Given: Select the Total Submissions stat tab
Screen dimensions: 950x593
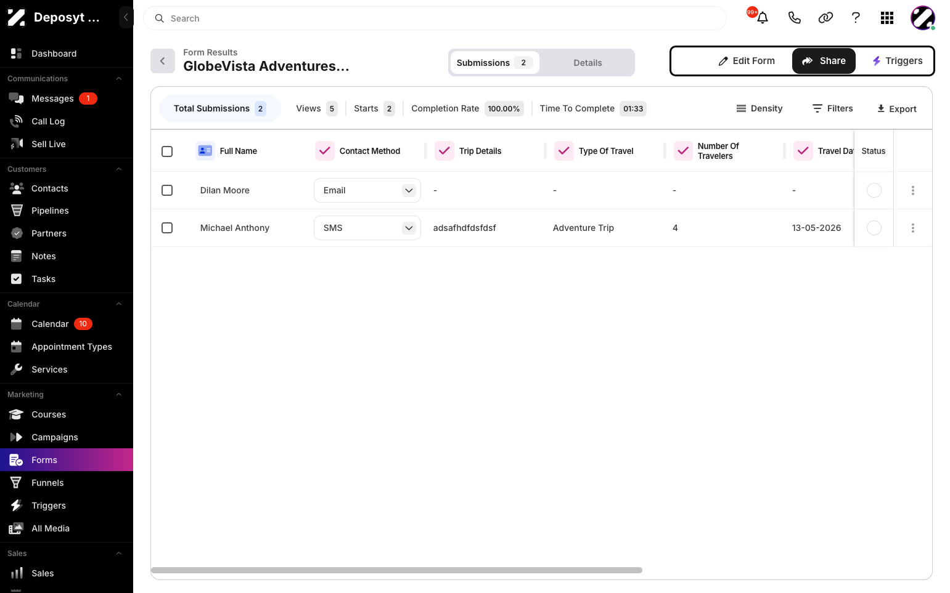Looking at the screenshot, I should (220, 108).
